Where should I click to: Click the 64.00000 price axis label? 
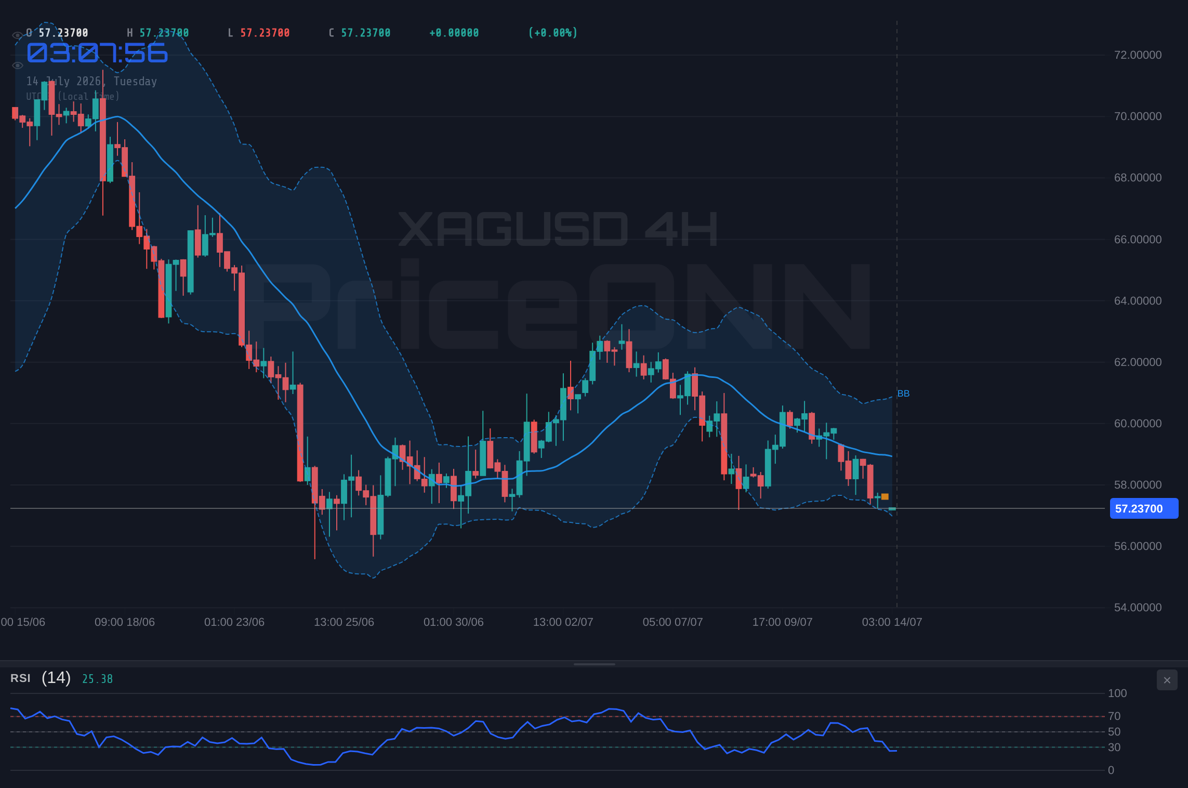(1138, 301)
